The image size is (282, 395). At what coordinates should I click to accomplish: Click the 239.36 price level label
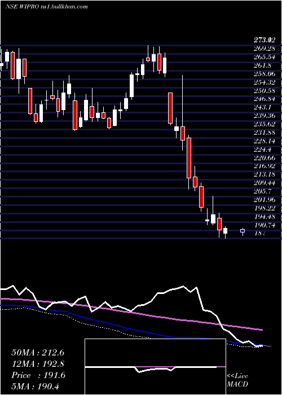click(x=265, y=116)
